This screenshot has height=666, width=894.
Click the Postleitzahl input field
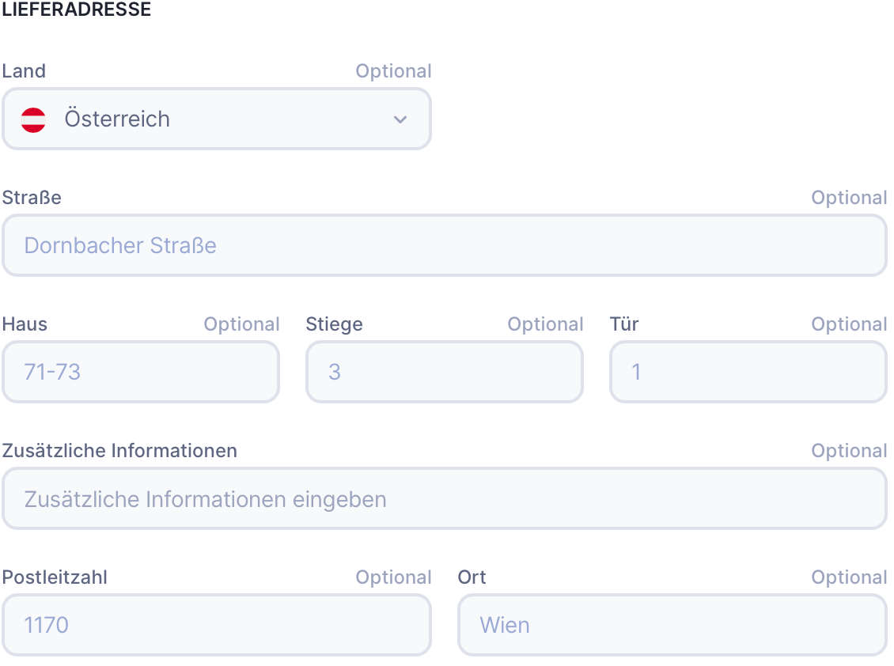(216, 626)
